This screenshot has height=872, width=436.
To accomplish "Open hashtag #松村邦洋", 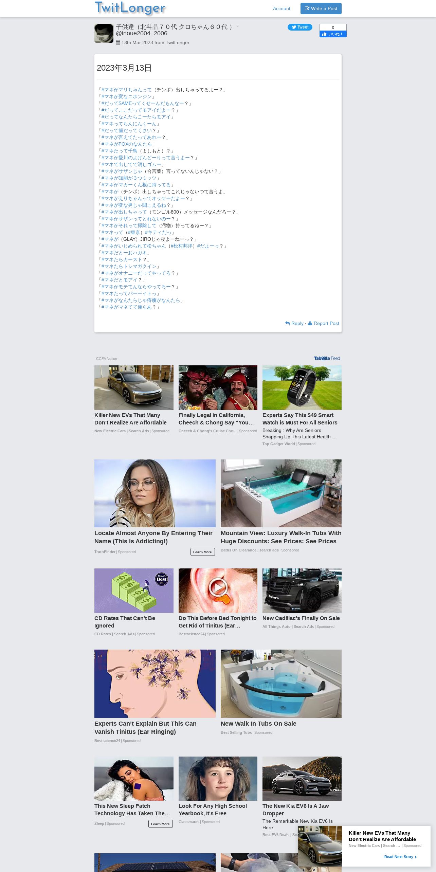I will pyautogui.click(x=181, y=246).
